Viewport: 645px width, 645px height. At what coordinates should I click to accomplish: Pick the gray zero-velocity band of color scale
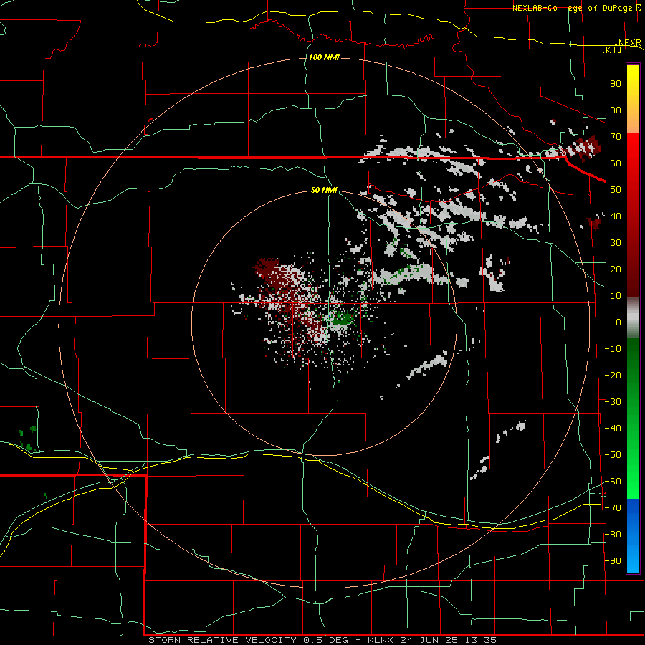pos(633,317)
